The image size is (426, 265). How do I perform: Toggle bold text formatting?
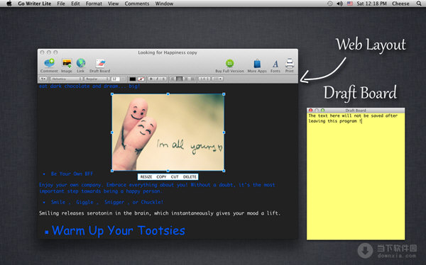click(x=151, y=79)
